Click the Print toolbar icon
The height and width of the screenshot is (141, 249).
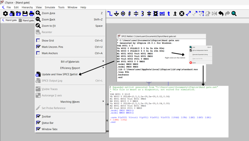pyautogui.click(x=31, y=13)
